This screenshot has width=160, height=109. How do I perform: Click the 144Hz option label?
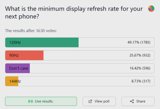click(15, 81)
